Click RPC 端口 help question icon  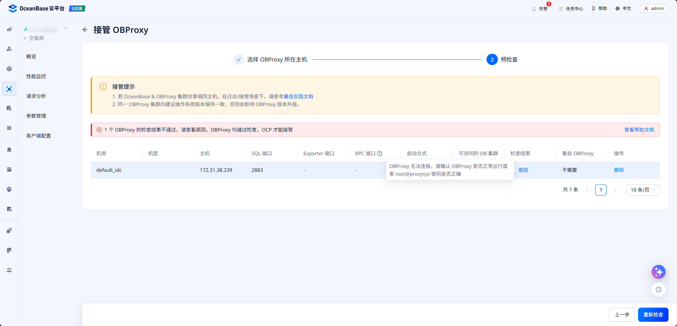tap(380, 153)
